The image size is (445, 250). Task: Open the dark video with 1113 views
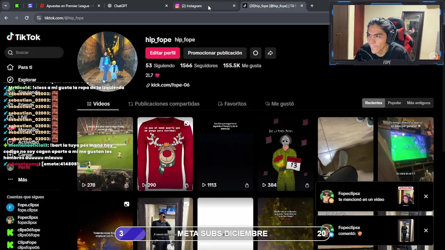point(225,154)
